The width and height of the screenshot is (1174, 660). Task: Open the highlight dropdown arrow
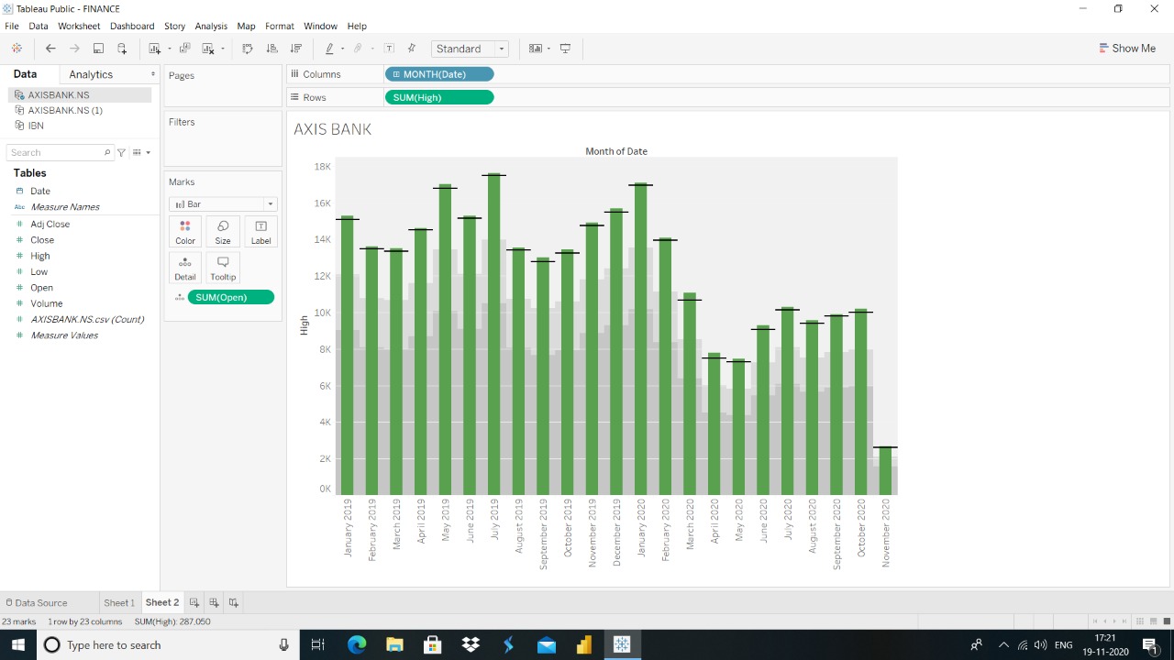(343, 49)
